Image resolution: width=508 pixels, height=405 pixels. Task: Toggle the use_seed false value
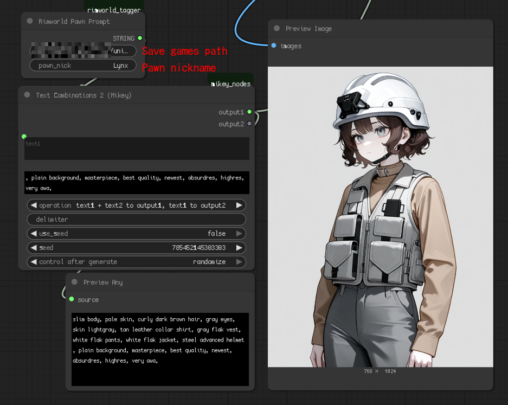(x=216, y=234)
